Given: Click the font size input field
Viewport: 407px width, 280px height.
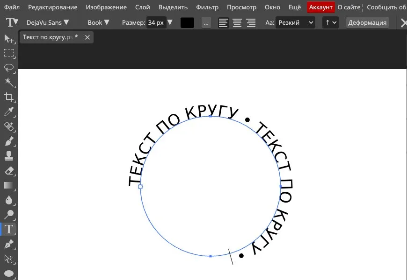Looking at the screenshot, I should (156, 23).
